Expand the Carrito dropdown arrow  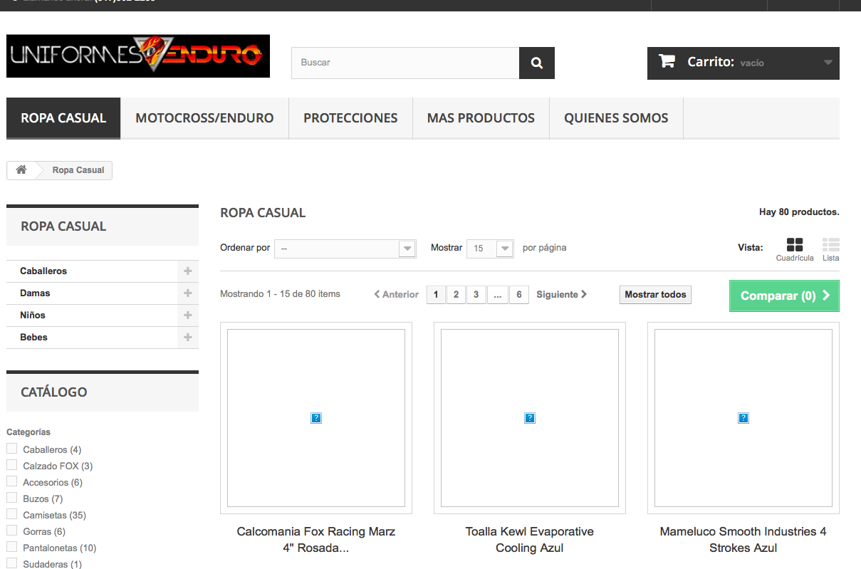pyautogui.click(x=828, y=63)
